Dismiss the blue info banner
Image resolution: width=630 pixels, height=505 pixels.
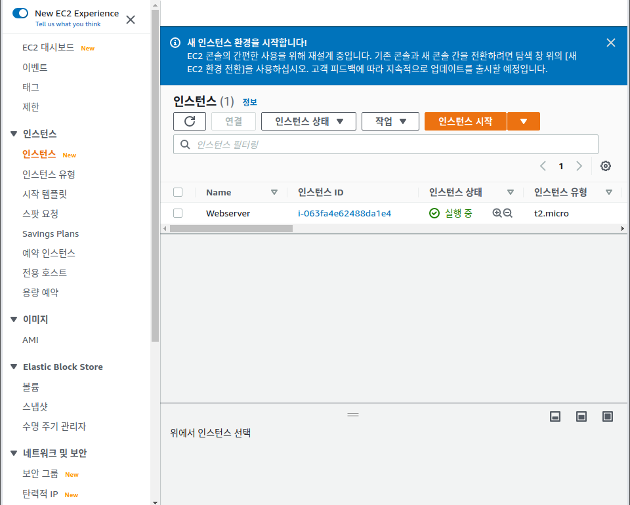611,43
